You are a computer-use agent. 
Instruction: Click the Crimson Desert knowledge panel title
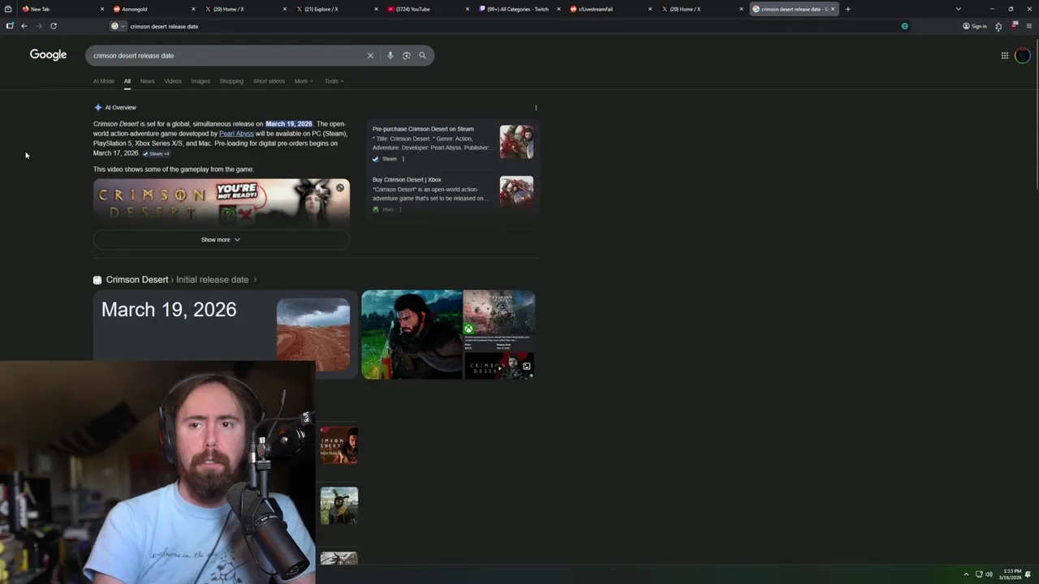[x=137, y=280]
